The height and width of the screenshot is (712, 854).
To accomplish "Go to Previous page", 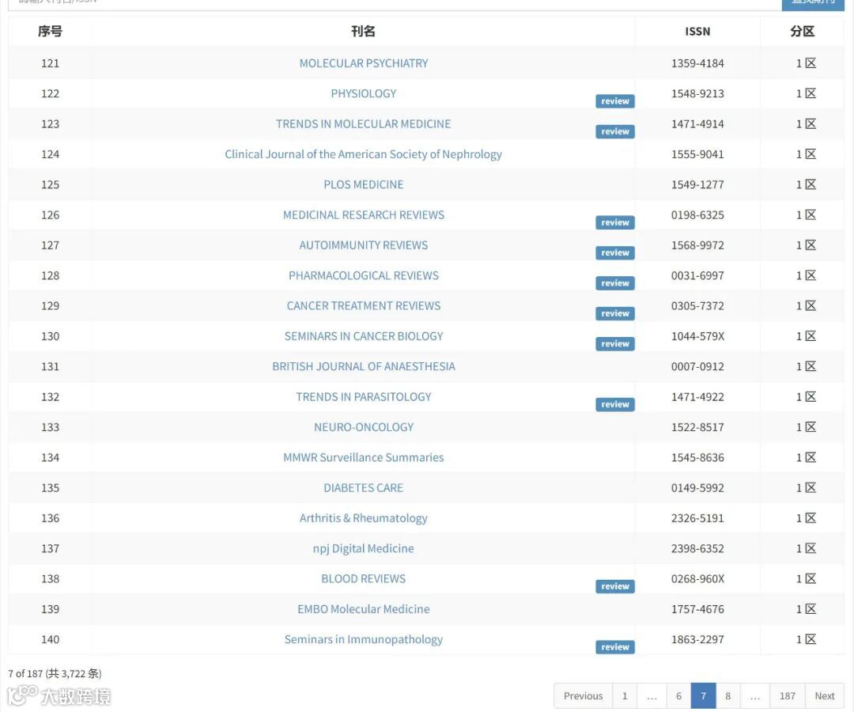I will 583,695.
